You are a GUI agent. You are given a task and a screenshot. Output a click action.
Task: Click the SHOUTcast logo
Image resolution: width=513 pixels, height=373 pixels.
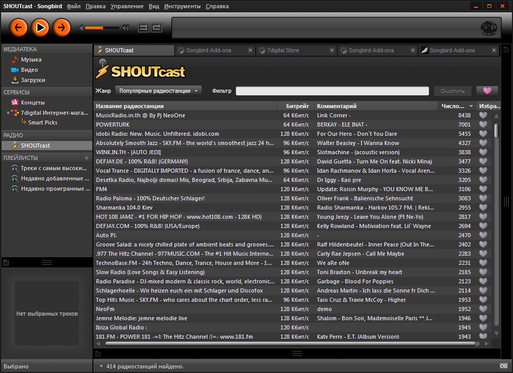(x=141, y=70)
